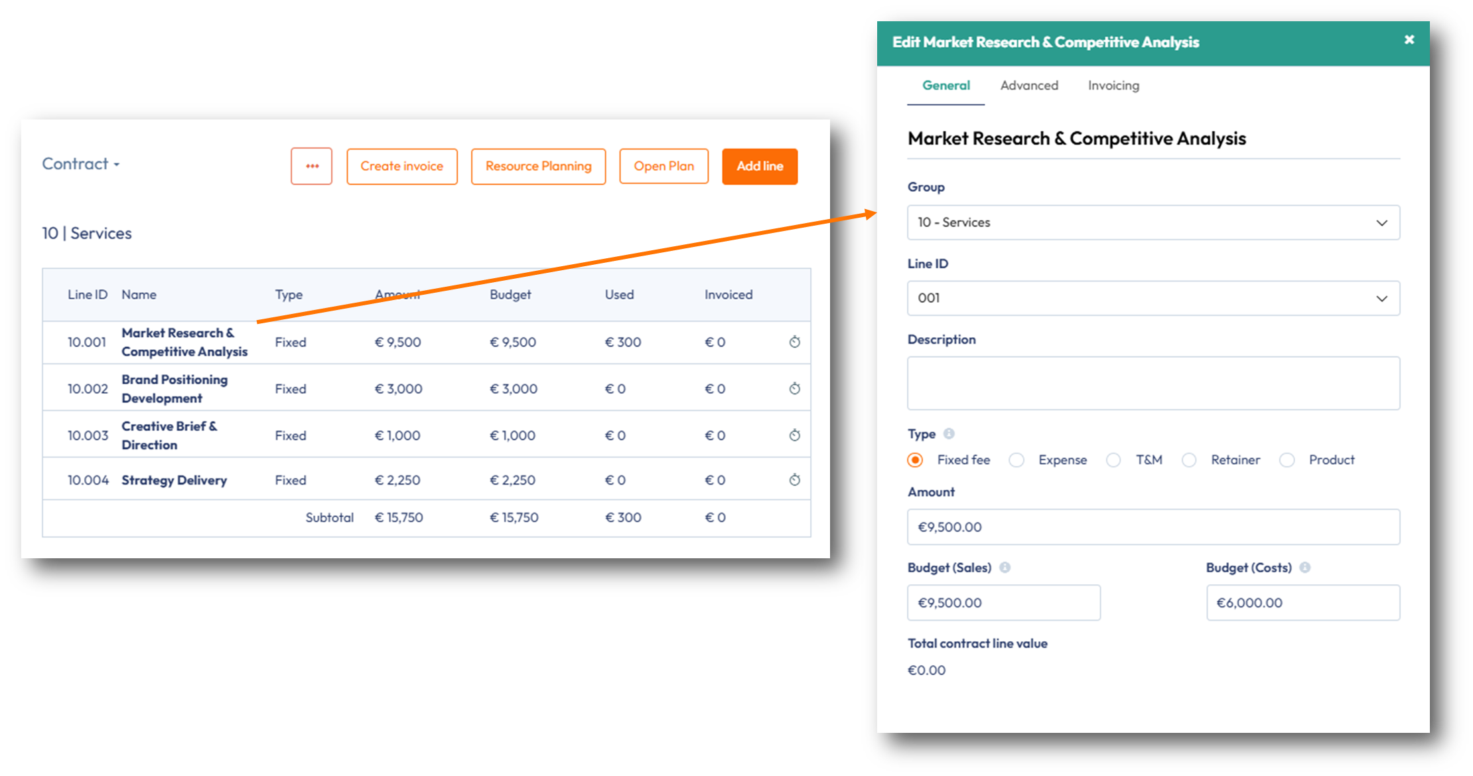Click the timer icon for Strategy Delivery line

click(794, 480)
